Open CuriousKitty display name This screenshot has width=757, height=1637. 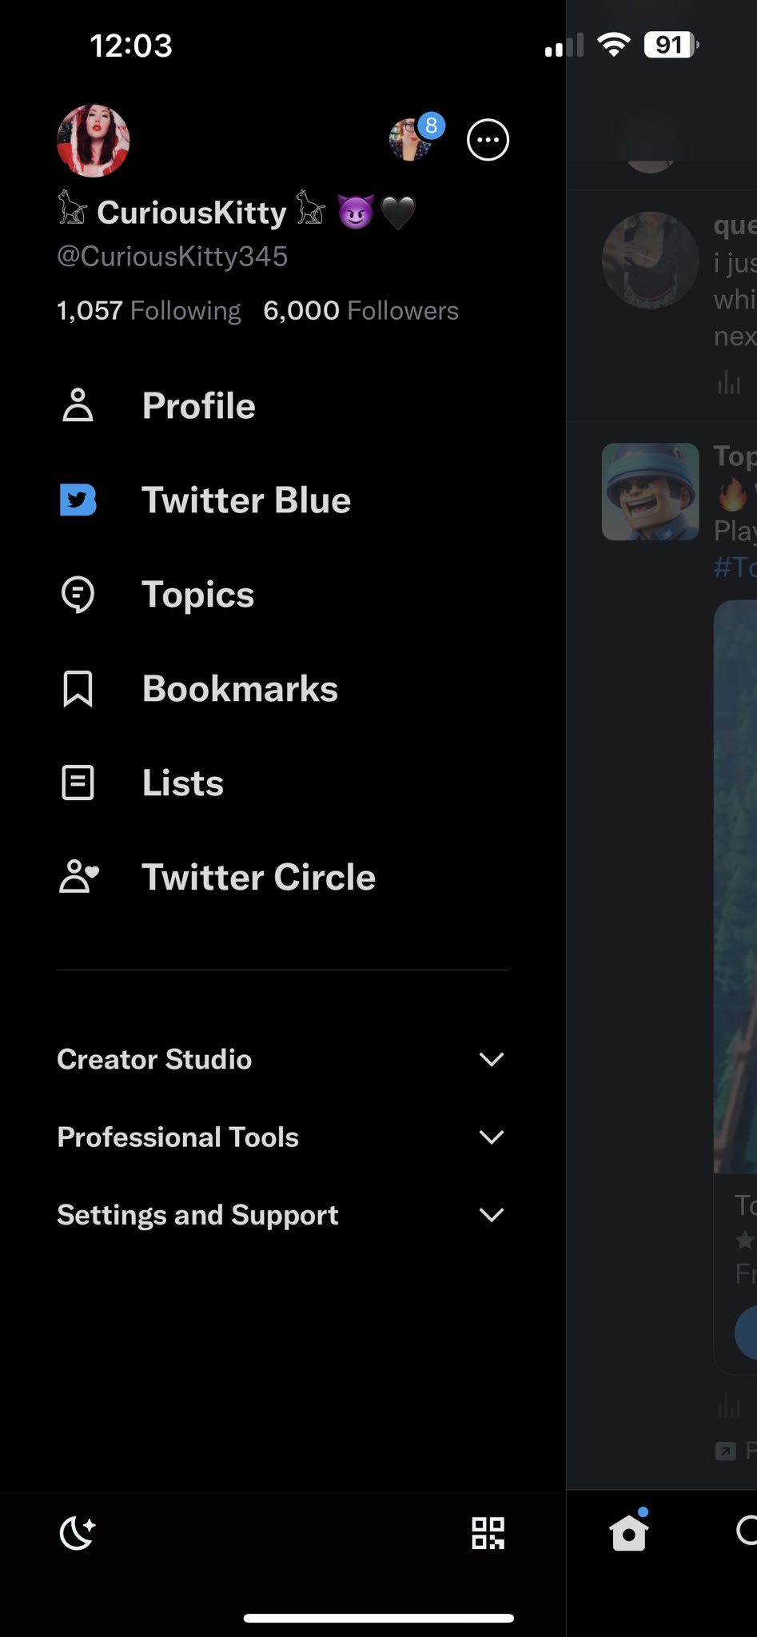coord(192,213)
